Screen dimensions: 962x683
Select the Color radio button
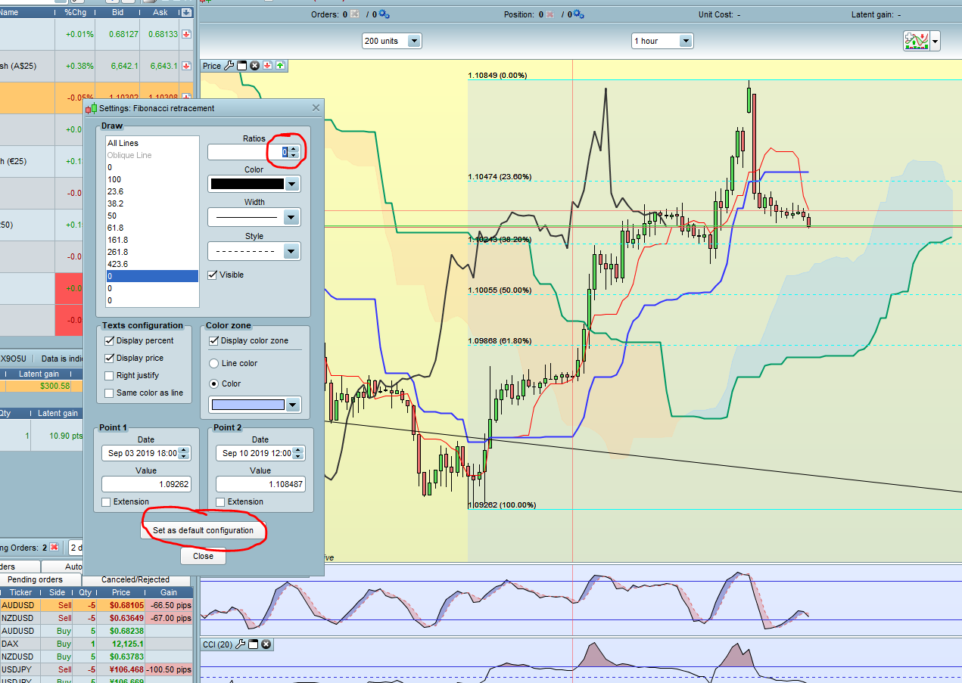click(x=214, y=383)
